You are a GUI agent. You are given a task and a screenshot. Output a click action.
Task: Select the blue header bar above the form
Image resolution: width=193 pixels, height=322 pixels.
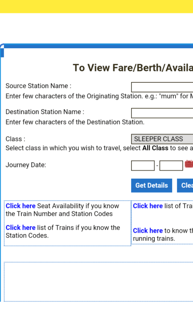[99, 46]
